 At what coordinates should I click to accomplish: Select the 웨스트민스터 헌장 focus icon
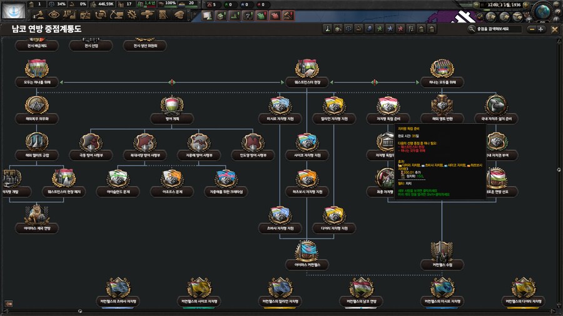pyautogui.click(x=307, y=69)
